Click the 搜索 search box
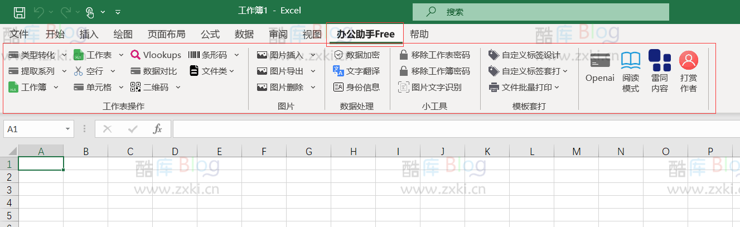 tap(541, 12)
